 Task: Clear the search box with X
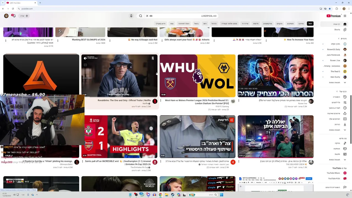[147, 16]
